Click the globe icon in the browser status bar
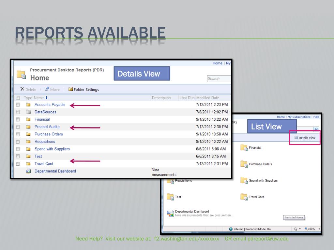 pos(231,229)
